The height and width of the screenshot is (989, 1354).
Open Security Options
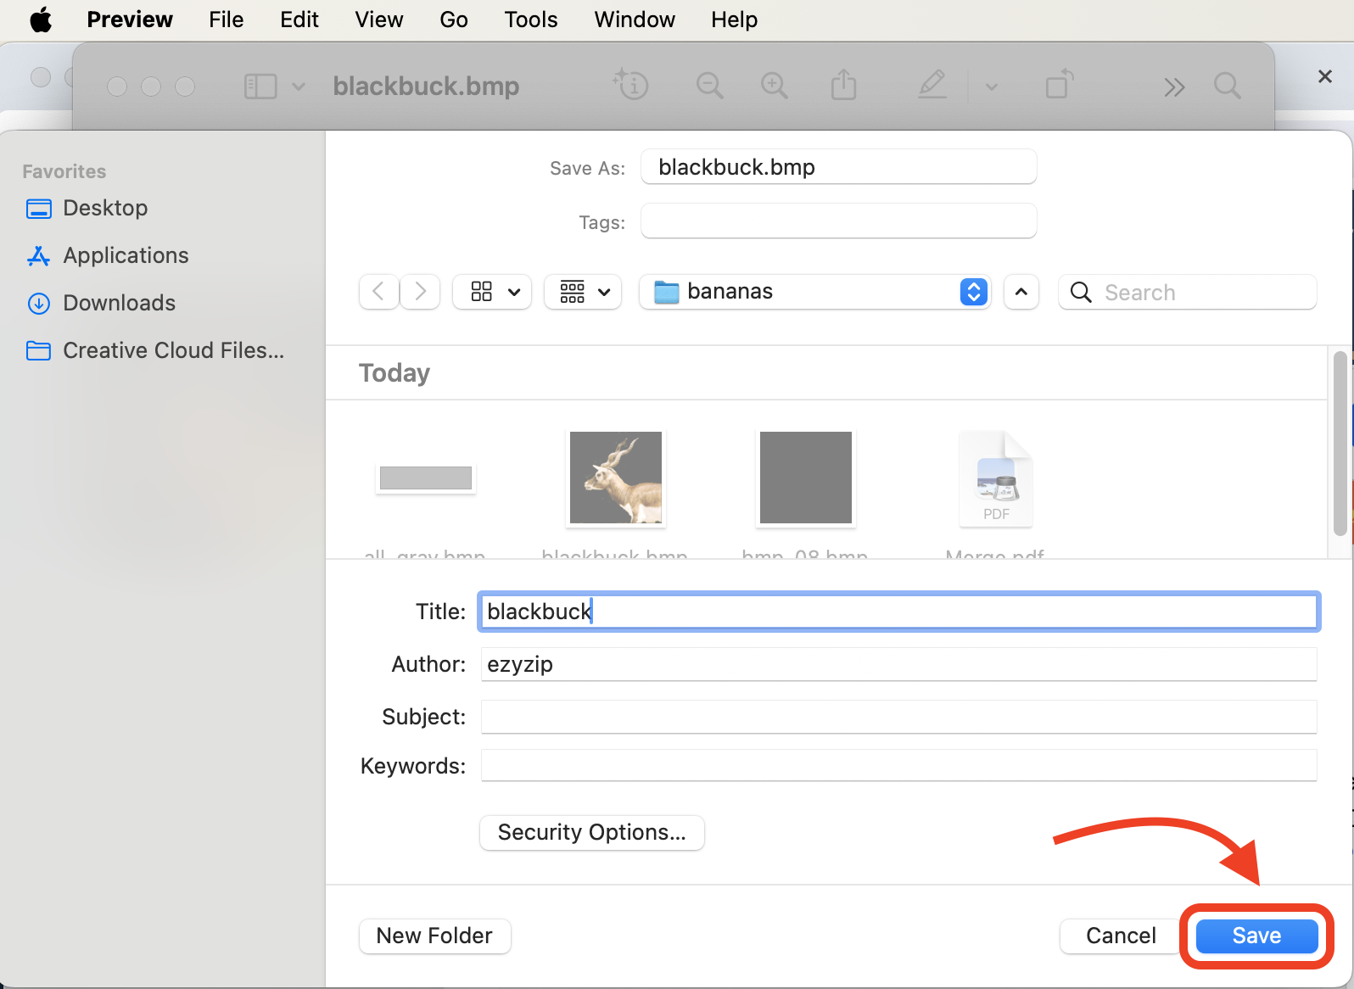point(591,833)
